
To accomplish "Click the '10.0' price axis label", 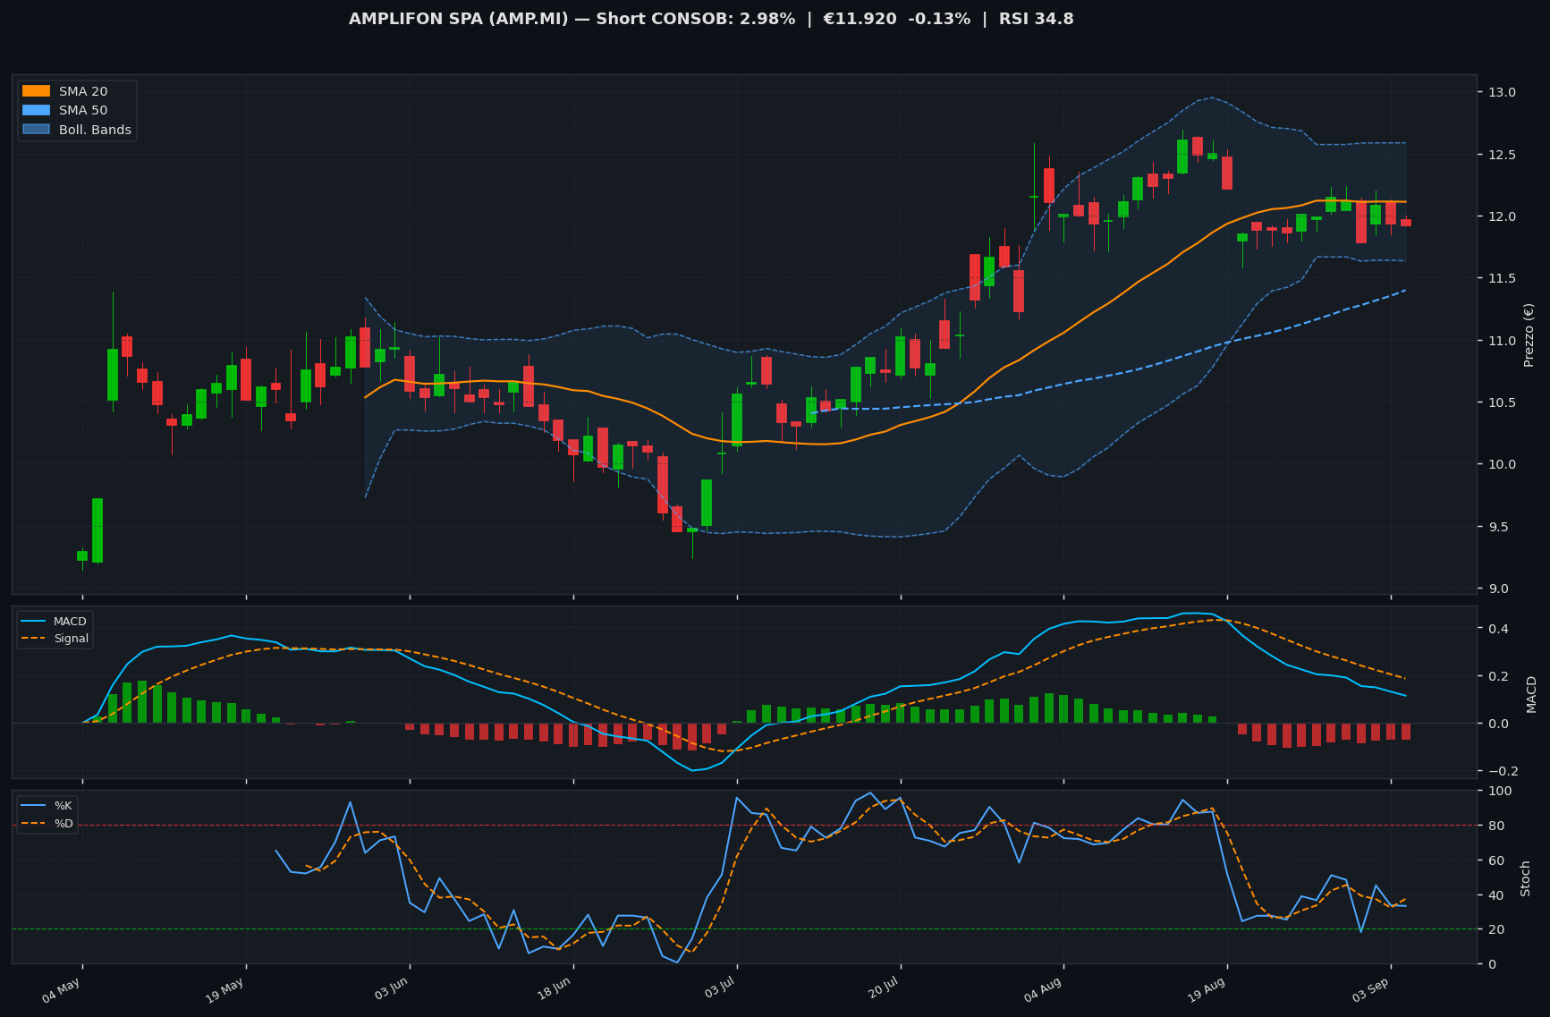I will [x=1500, y=464].
